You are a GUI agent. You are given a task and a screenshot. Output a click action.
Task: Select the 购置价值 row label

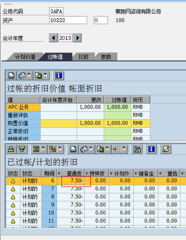23,123
